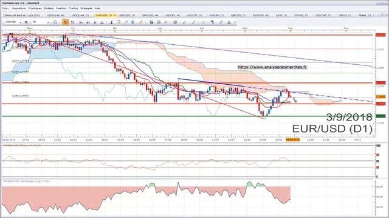
Task: Switch to the GBP/JPY, D1 tab
Action: pos(238,15)
